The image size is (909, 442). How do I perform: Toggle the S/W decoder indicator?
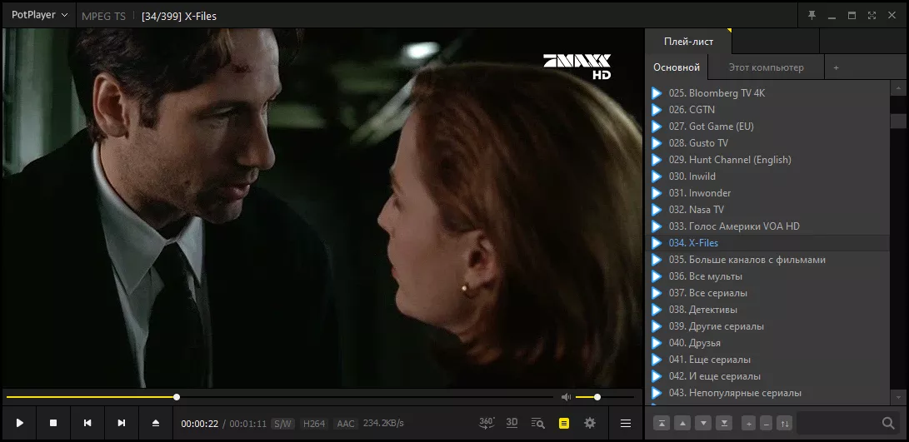[282, 424]
